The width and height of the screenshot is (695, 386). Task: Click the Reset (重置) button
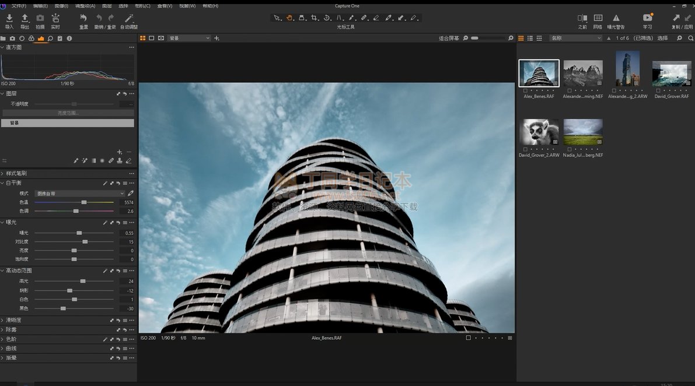[x=83, y=19]
